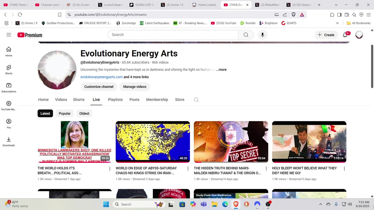The width and height of the screenshot is (374, 210).
Task: Open Microsoft Teams from the taskbar
Action: (x=204, y=204)
